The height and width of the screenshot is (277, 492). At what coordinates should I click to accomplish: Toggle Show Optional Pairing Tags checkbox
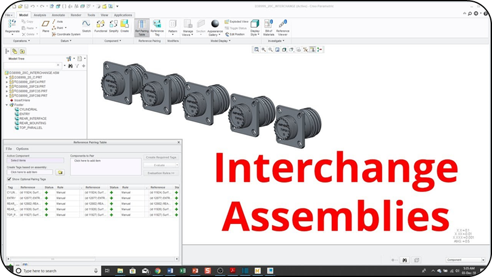pos(9,179)
